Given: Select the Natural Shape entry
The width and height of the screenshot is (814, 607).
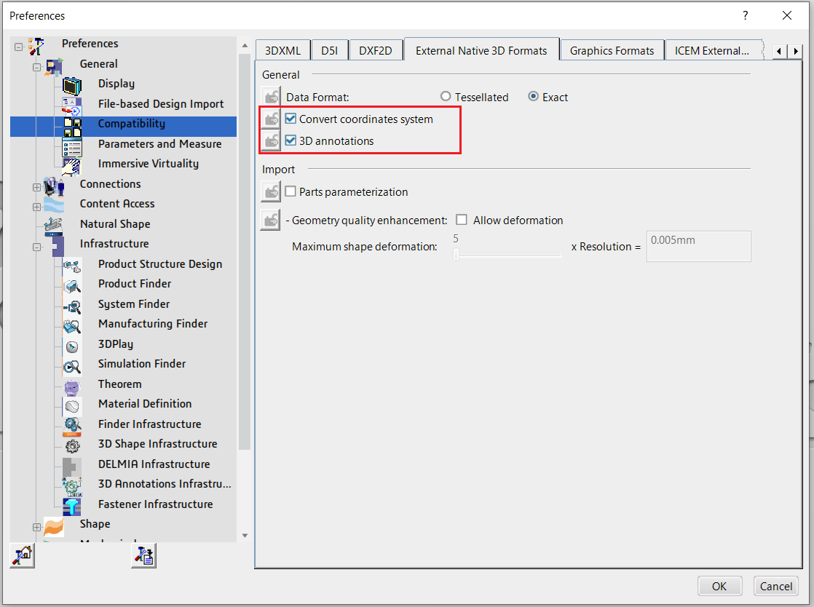Looking at the screenshot, I should pyautogui.click(x=115, y=224).
